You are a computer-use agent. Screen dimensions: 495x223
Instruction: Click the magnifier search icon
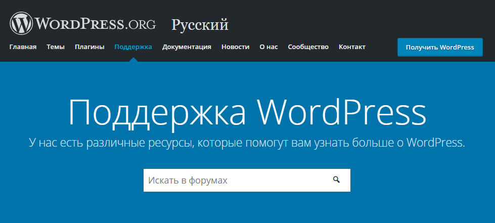click(337, 180)
